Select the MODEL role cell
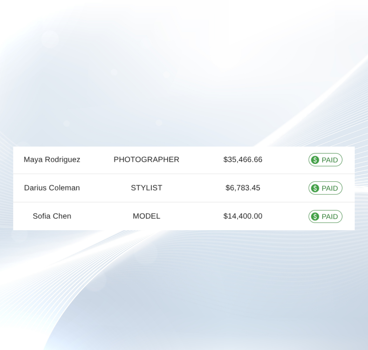Viewport: 368px width, 350px height. coord(146,216)
